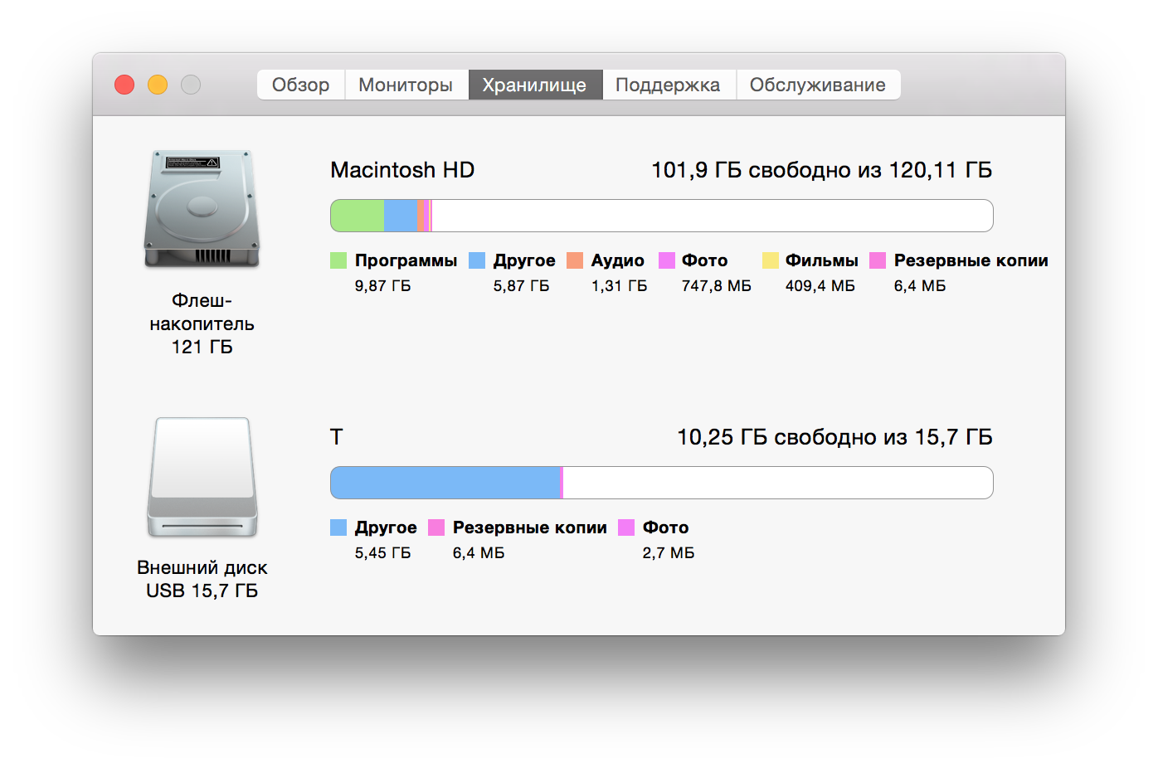Click the blue Другое legend square on Macintosh HD
Viewport: 1158px width, 768px height.
(476, 260)
